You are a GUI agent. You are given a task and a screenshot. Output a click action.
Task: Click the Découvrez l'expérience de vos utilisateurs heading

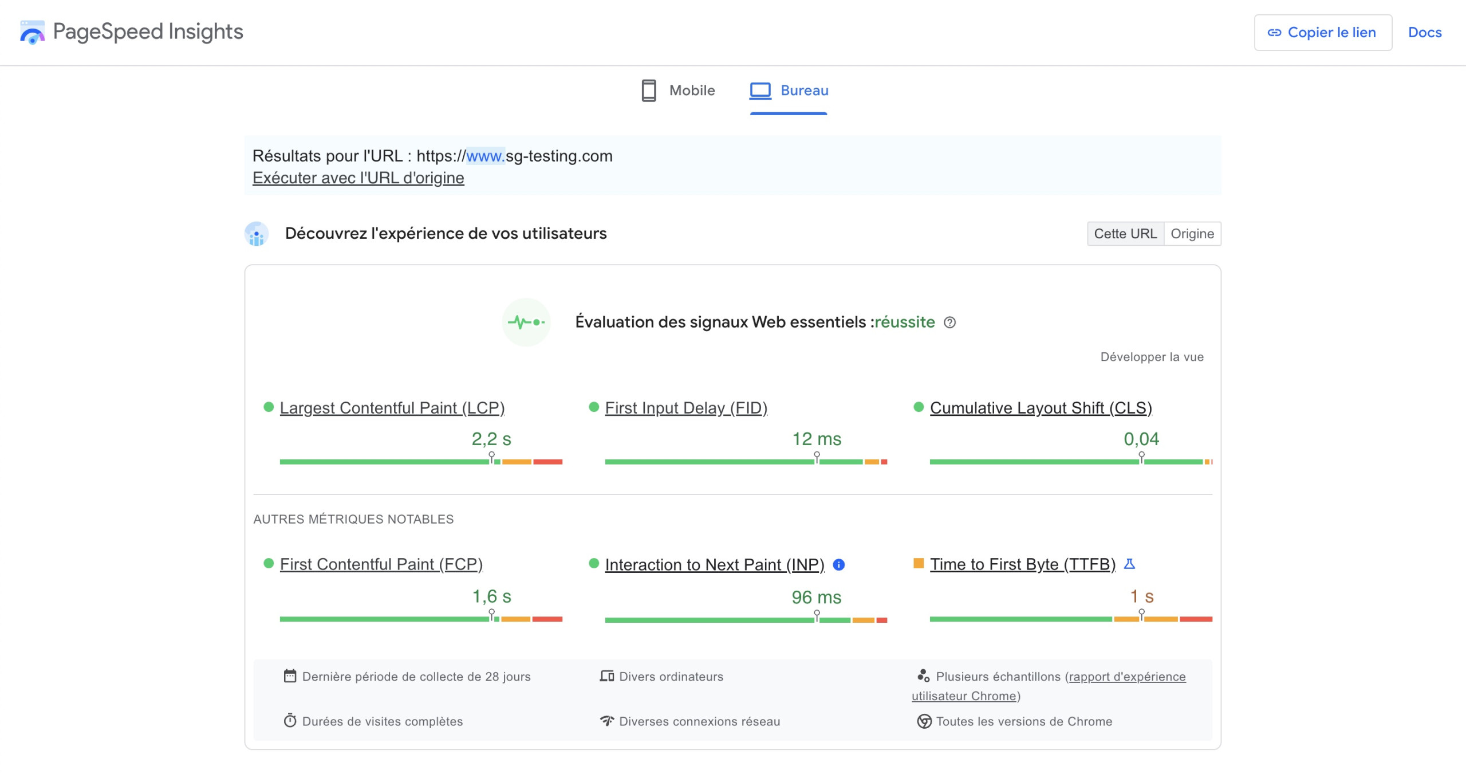[446, 234]
